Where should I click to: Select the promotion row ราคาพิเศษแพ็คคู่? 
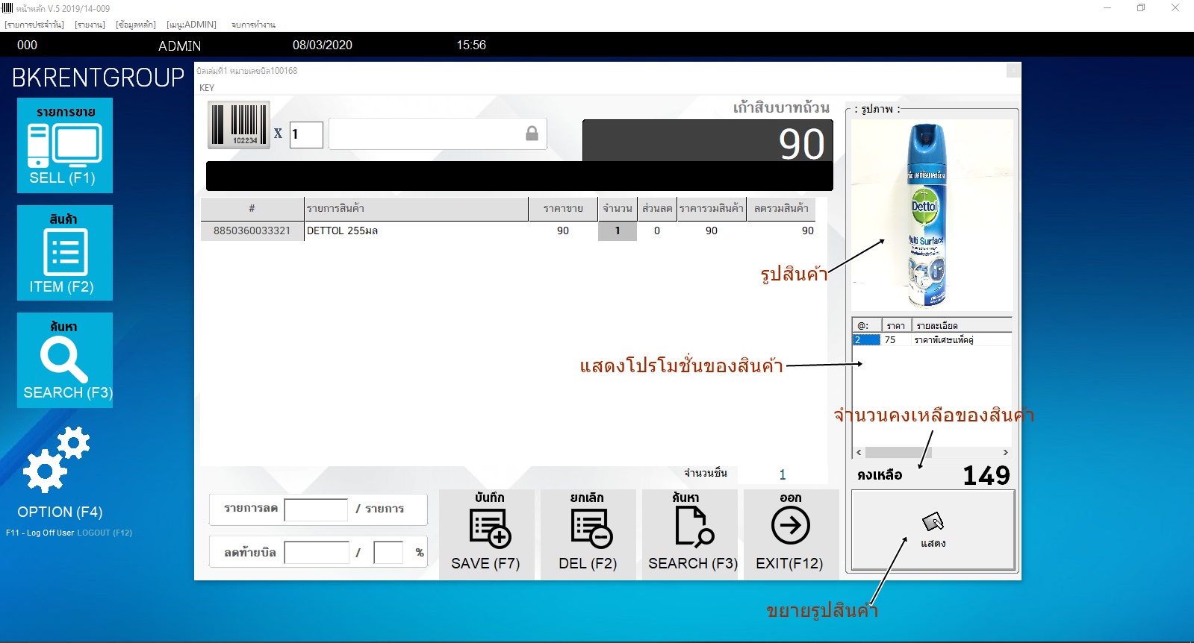click(932, 340)
